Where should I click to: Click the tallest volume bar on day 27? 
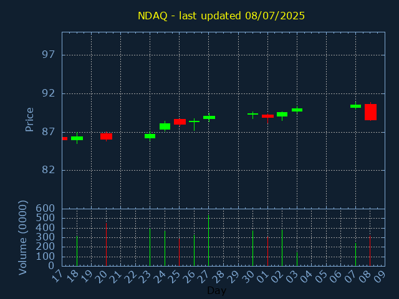pyautogui.click(x=209, y=240)
